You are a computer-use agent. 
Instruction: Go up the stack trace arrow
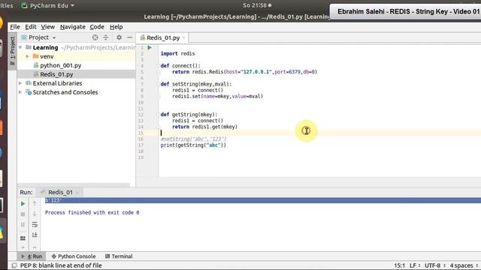click(35, 203)
